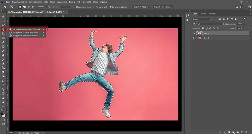252x134 pixels.
Task: Select the Path Selection arrow tool
Action: point(3,89)
